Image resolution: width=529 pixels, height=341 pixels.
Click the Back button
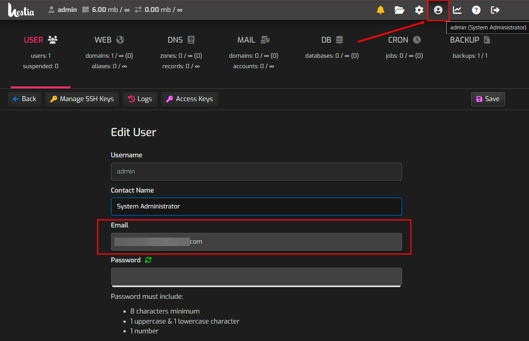click(24, 99)
